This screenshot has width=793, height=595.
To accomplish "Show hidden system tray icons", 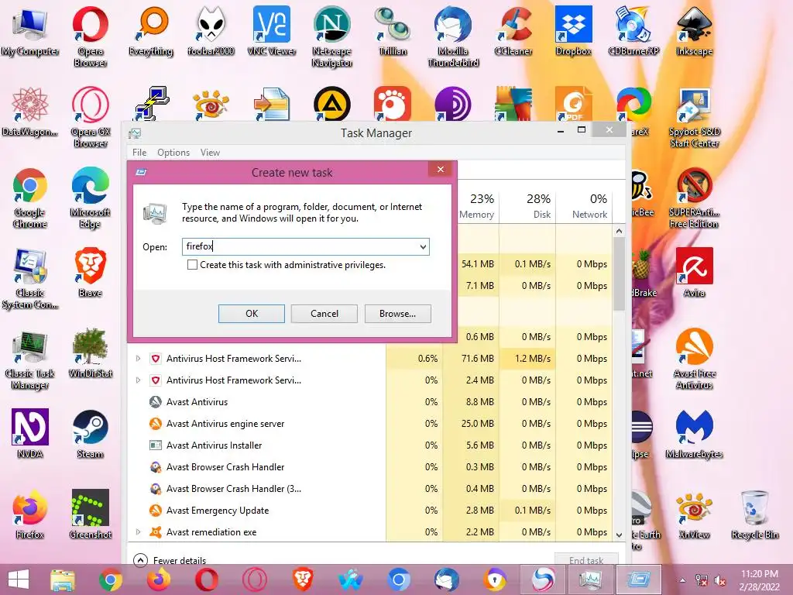I will (683, 580).
